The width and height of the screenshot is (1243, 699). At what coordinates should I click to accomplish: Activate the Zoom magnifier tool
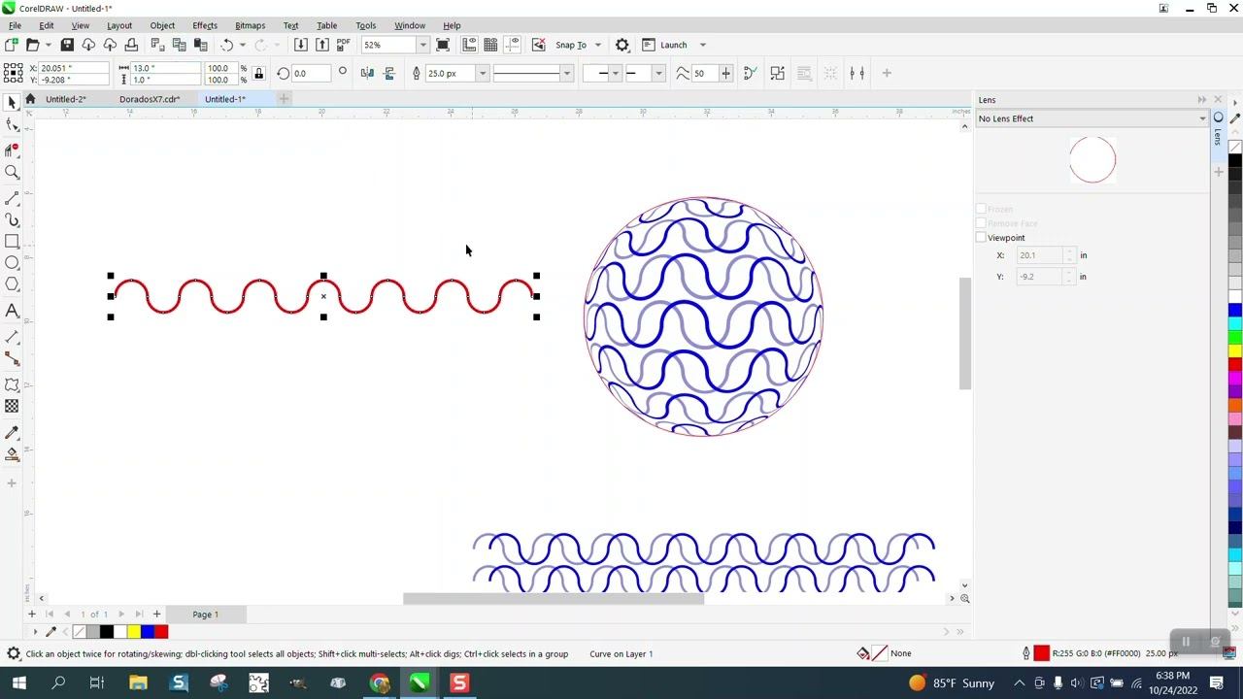tap(12, 173)
